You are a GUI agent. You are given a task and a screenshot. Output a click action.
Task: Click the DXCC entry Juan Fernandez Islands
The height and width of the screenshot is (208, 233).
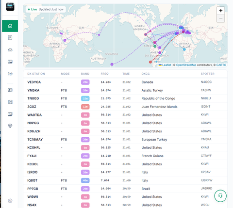click(x=159, y=107)
